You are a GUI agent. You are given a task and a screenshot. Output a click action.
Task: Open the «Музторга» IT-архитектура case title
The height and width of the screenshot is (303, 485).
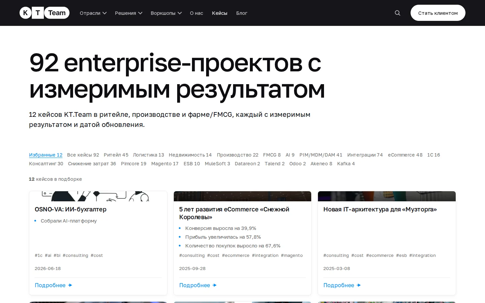(x=380, y=209)
